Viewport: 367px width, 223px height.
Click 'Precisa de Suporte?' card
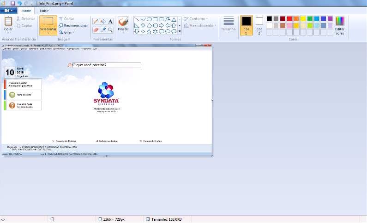point(23,84)
